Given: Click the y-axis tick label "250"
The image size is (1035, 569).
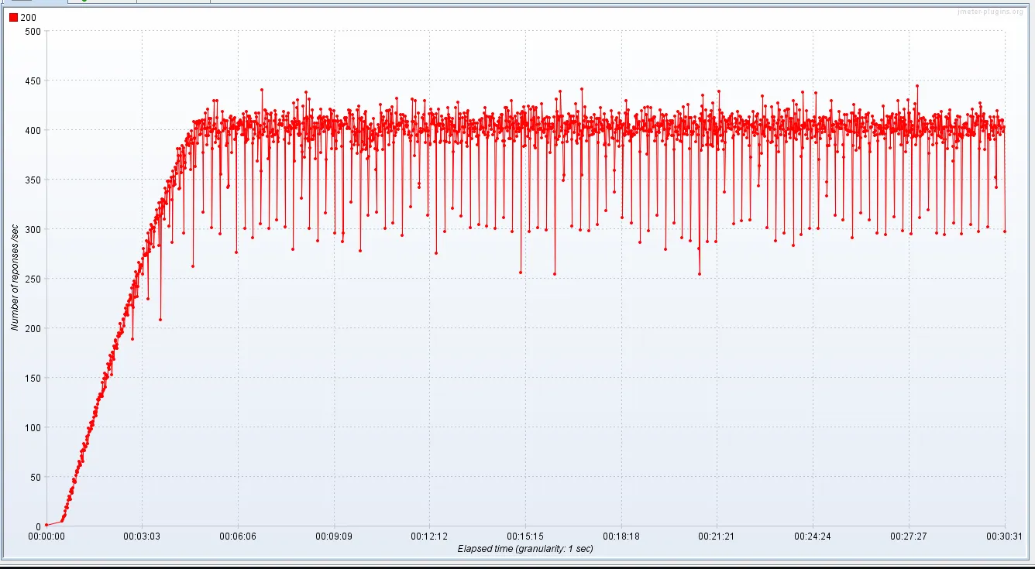Looking at the screenshot, I should click(x=33, y=279).
